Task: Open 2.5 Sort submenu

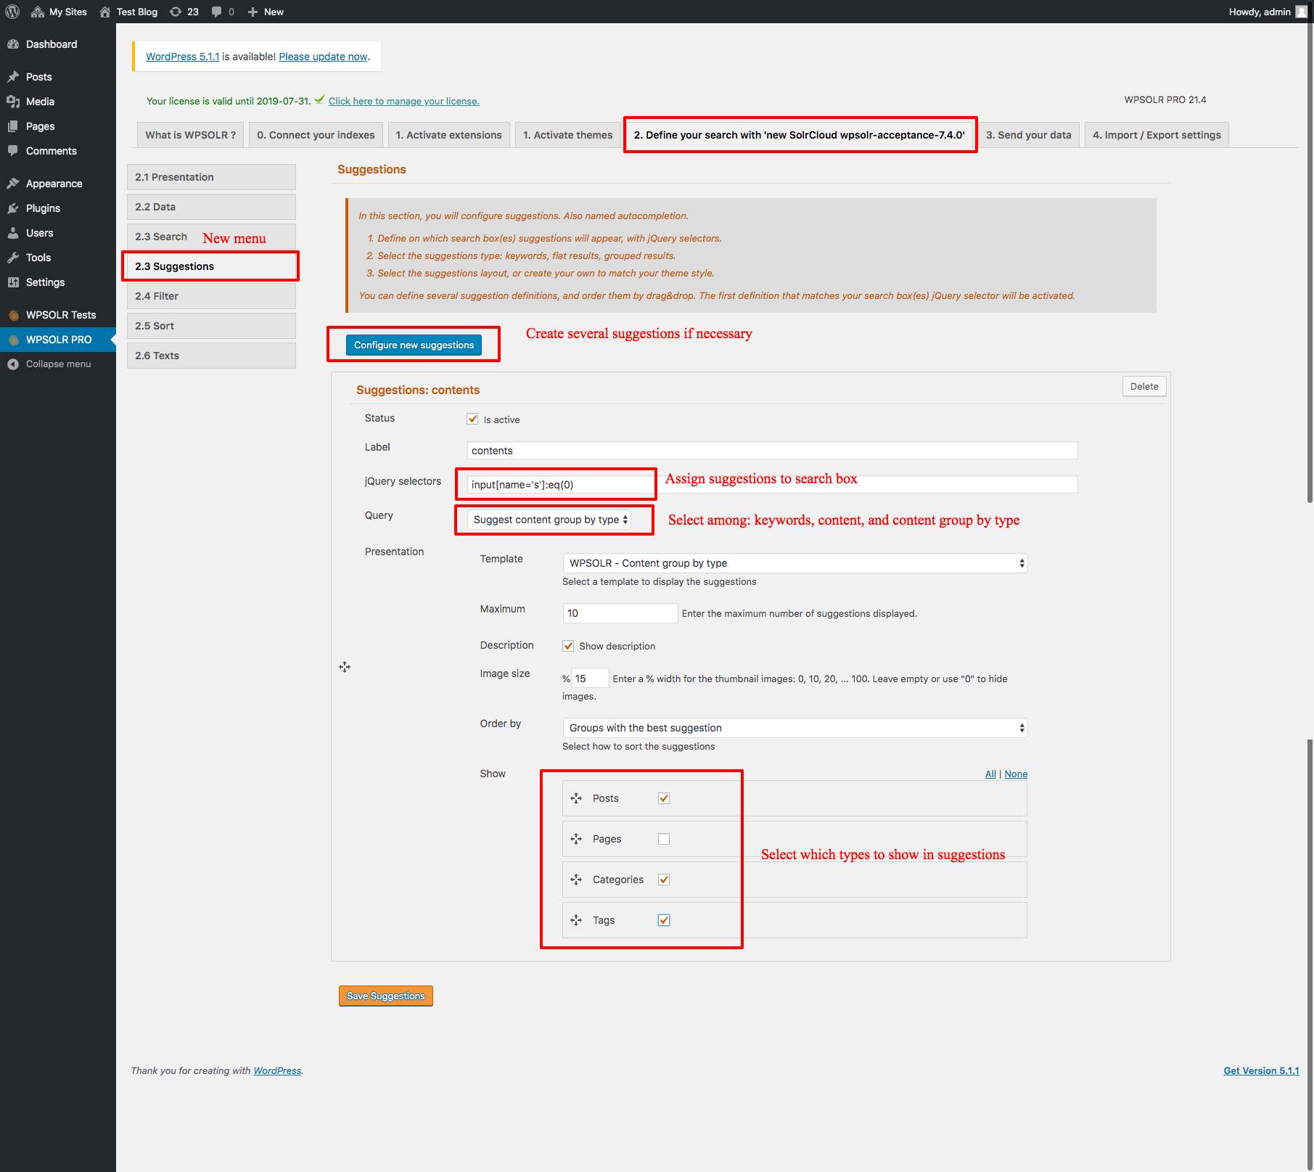Action: click(211, 326)
